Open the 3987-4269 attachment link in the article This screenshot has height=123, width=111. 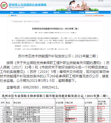coord(45,49)
